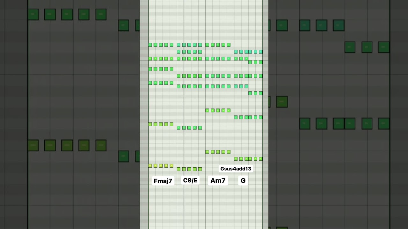
Task: Click the Gsus4add13 chord label
Action: (x=236, y=169)
